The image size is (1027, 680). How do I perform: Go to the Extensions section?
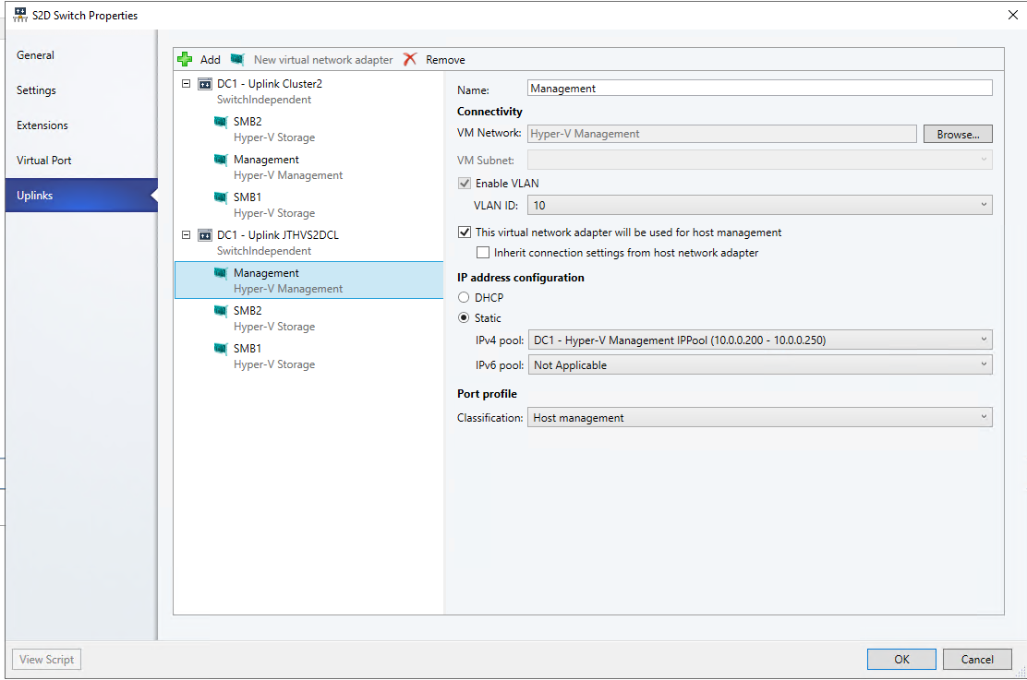[x=41, y=125]
